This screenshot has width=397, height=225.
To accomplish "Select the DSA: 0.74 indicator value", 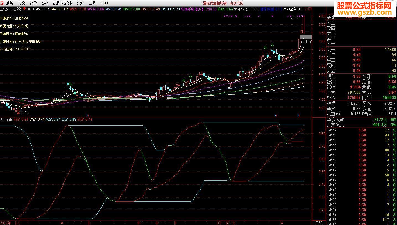I will (37, 120).
